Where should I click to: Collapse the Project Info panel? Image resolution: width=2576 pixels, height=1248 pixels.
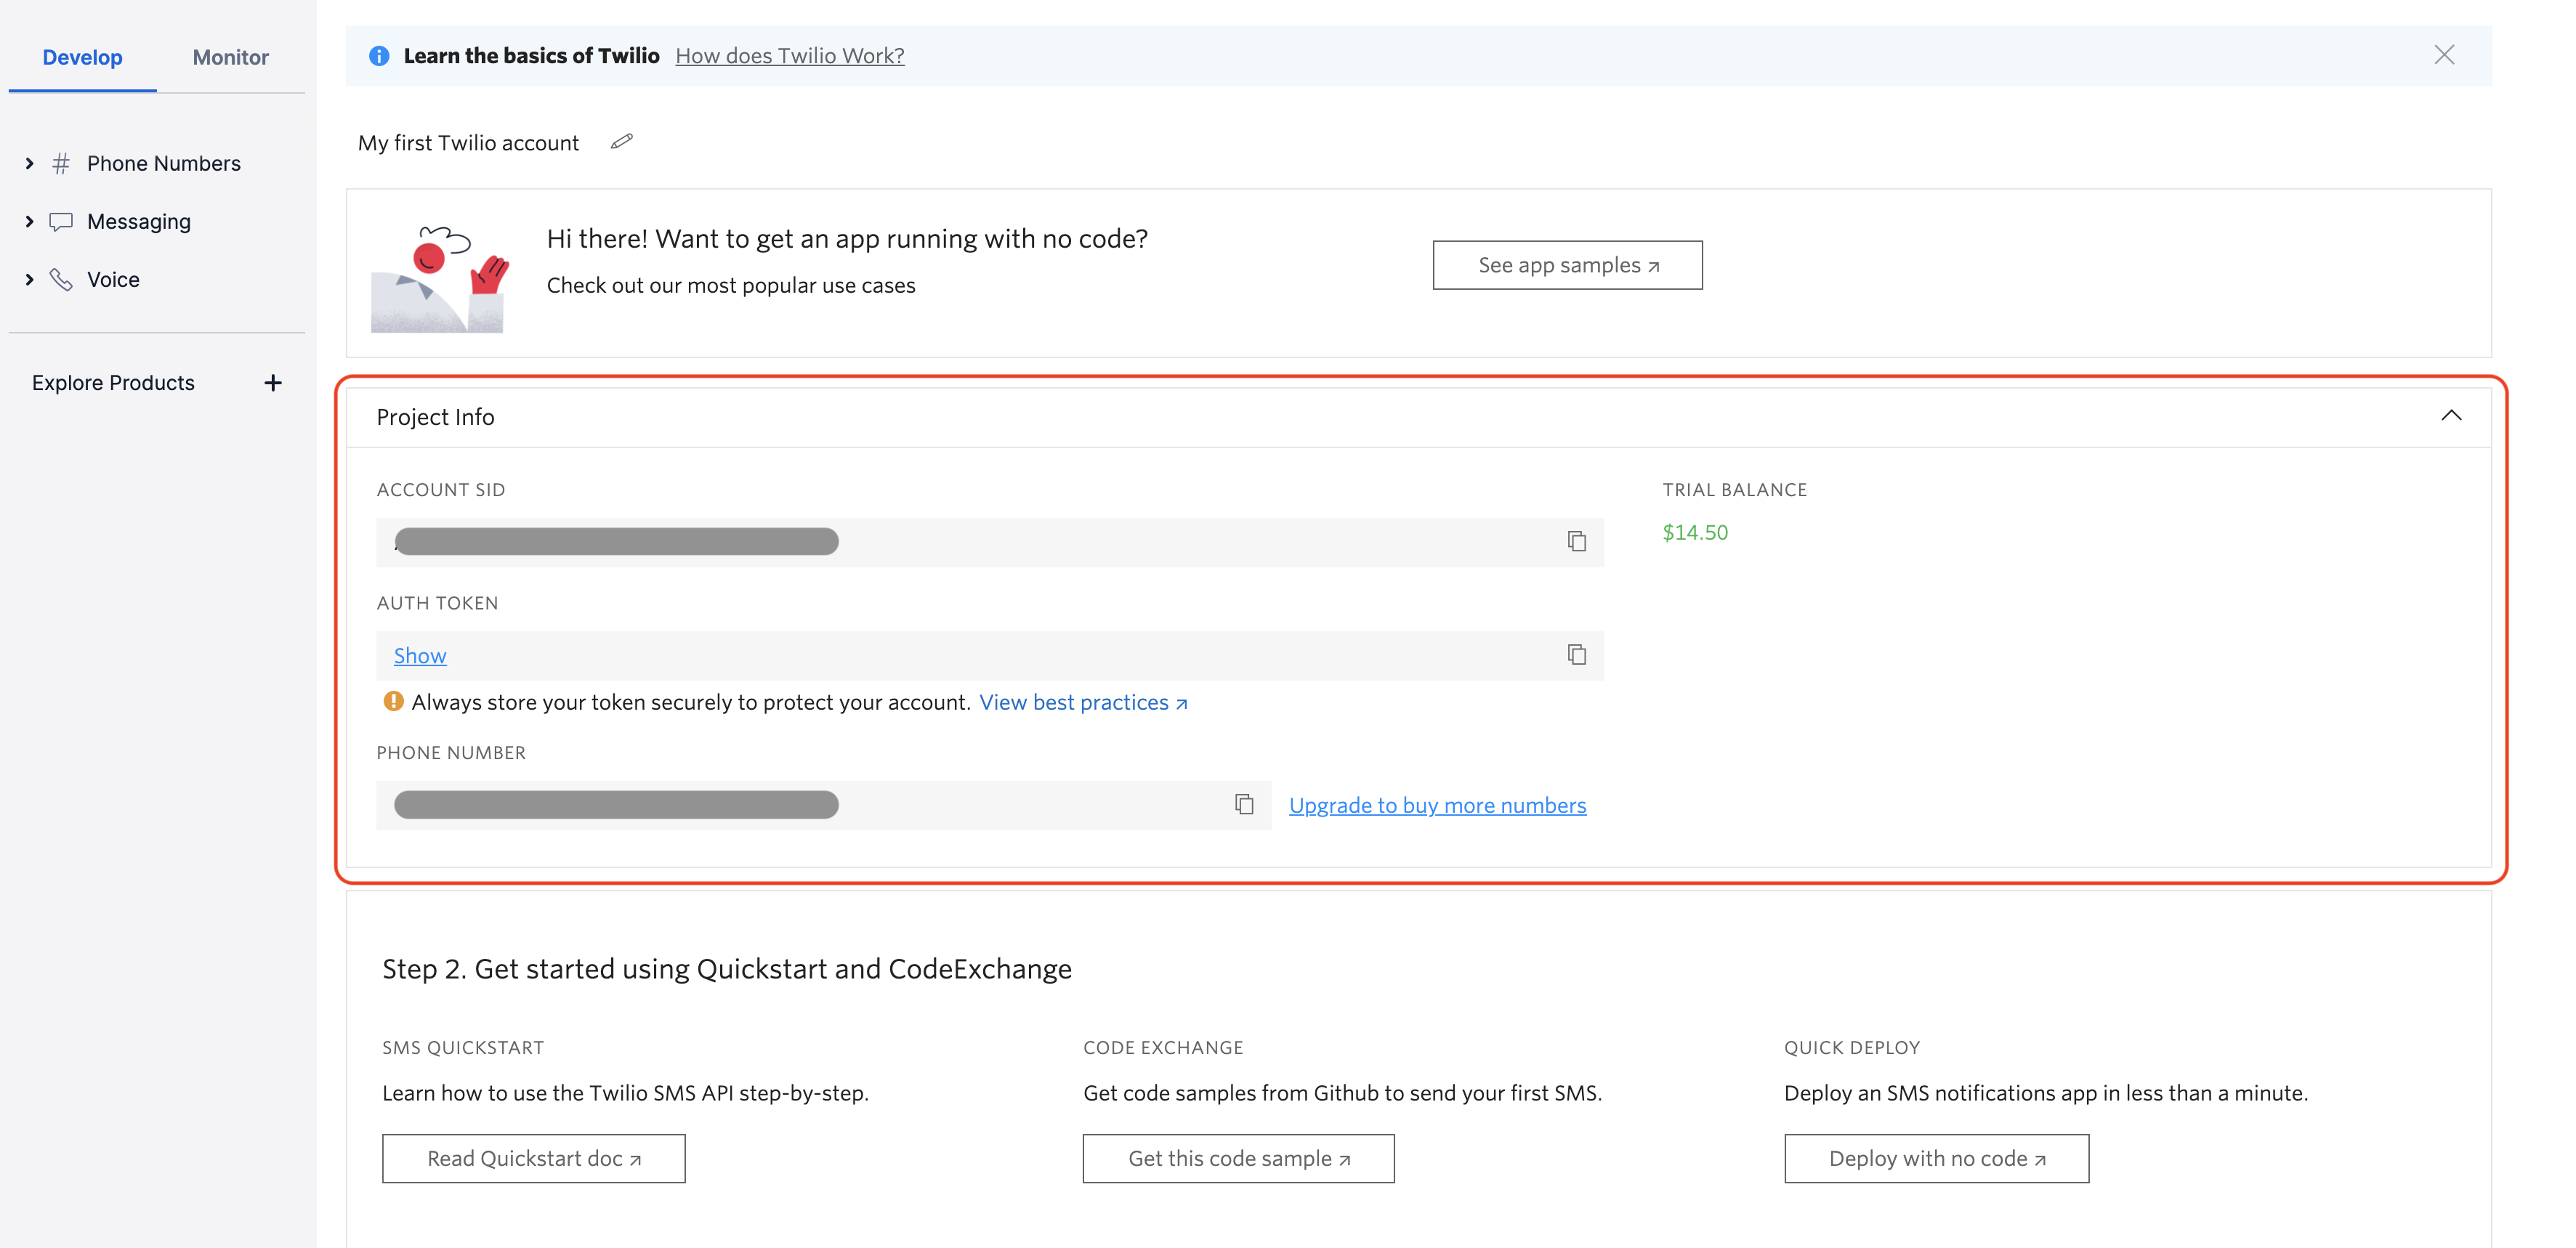pyautogui.click(x=2450, y=415)
